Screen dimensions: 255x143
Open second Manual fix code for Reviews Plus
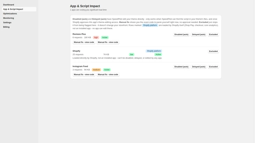coord(108,42)
